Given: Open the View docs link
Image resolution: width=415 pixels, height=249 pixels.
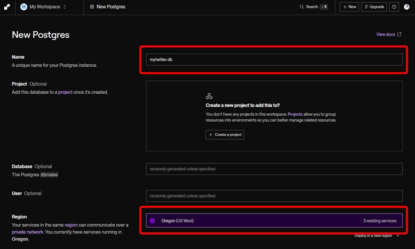Looking at the screenshot, I should point(385,34).
